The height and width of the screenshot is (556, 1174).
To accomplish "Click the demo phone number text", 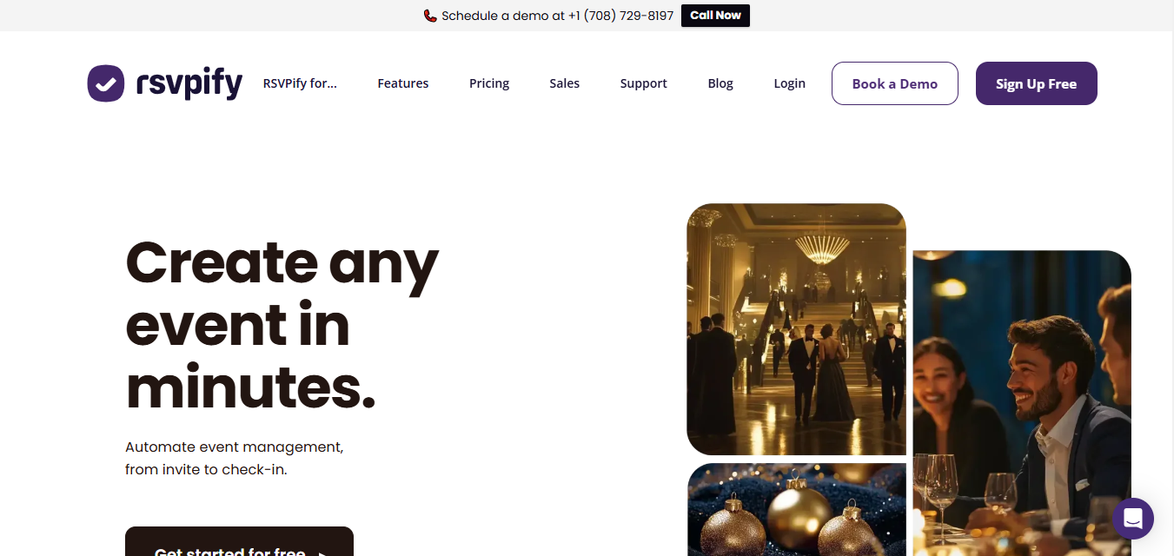I will (x=620, y=16).
